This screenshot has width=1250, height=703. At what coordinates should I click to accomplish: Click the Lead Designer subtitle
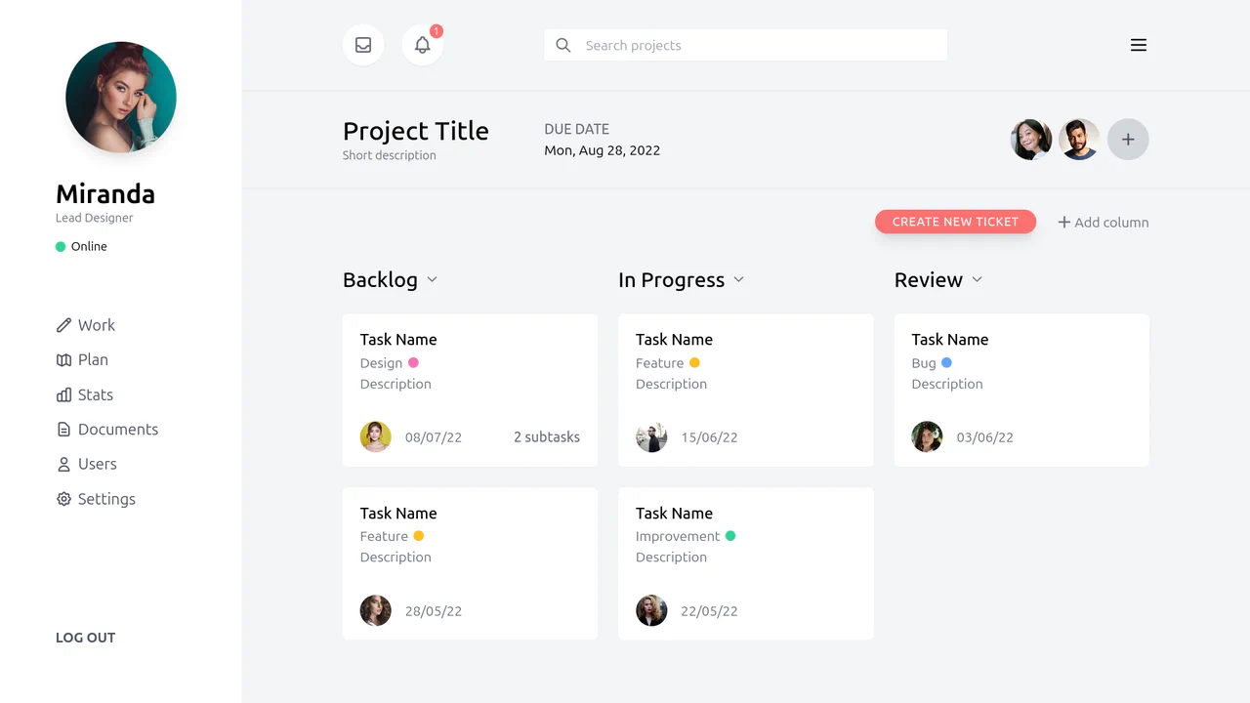pyautogui.click(x=95, y=218)
